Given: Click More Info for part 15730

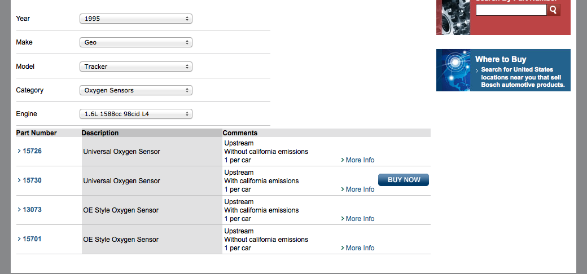Looking at the screenshot, I should coord(359,189).
